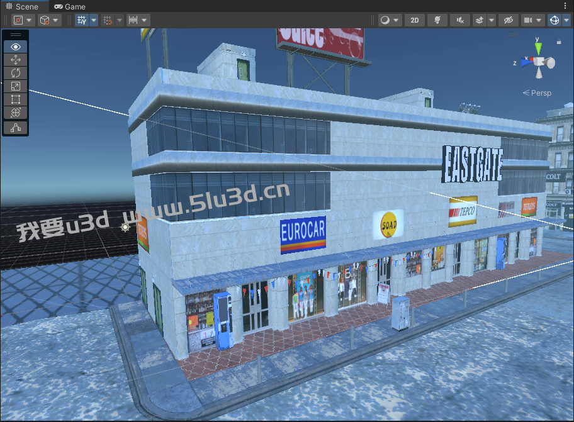Select the Scale tool

15,86
